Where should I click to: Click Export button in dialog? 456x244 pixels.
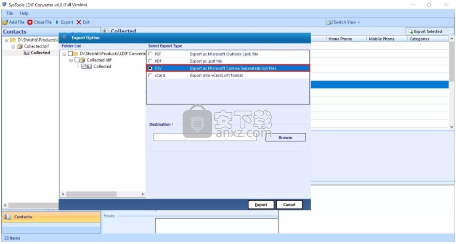[261, 205]
